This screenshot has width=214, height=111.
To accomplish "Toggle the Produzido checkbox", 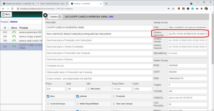I will click(x=114, y=96).
